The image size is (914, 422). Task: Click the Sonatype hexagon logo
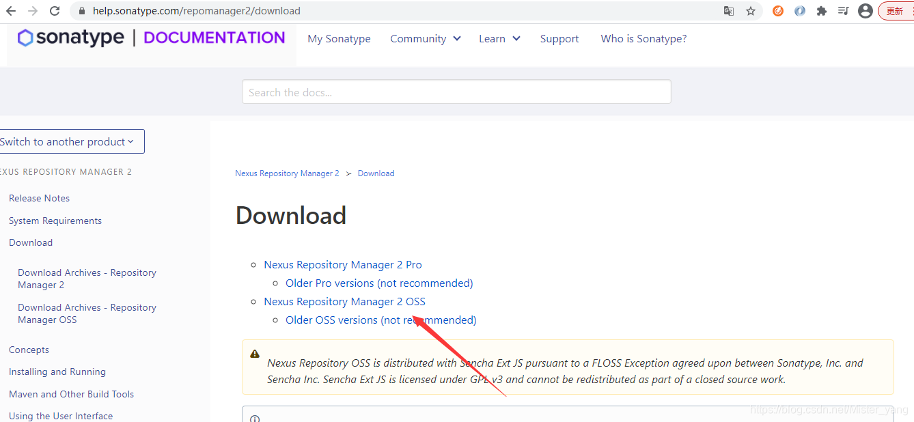pyautogui.click(x=25, y=38)
